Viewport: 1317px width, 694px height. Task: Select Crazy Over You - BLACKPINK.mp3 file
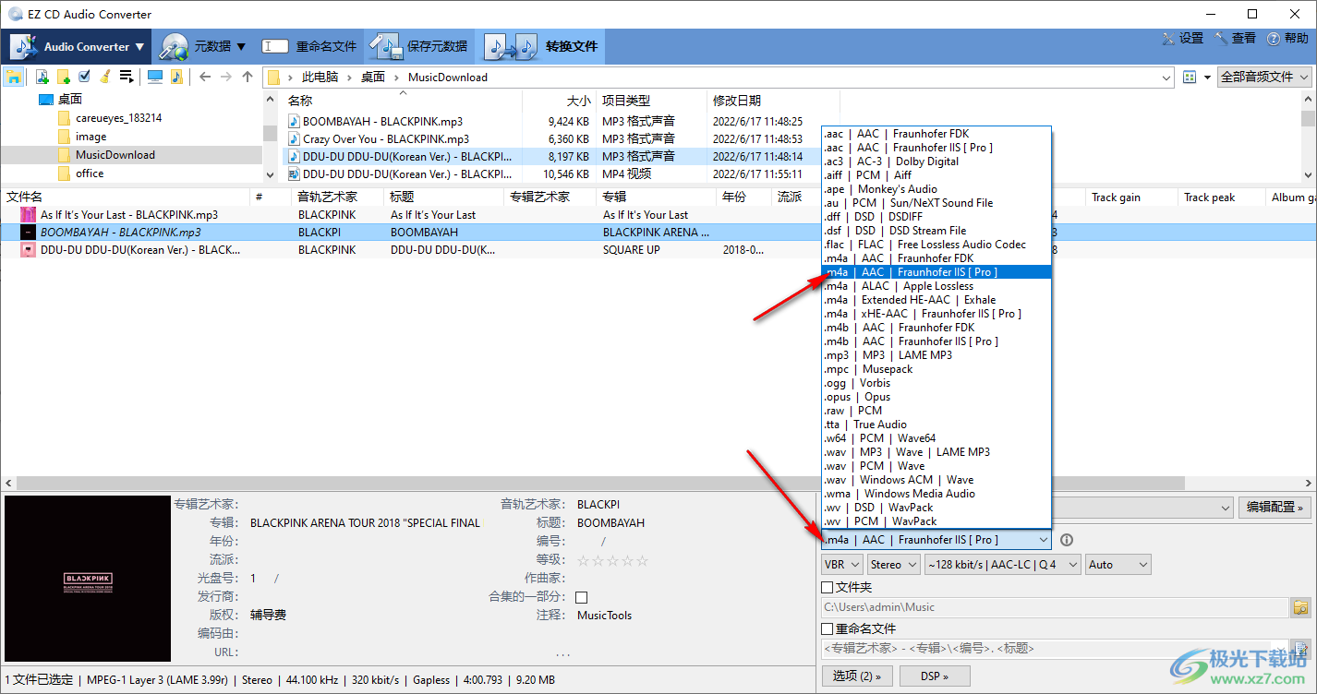386,138
